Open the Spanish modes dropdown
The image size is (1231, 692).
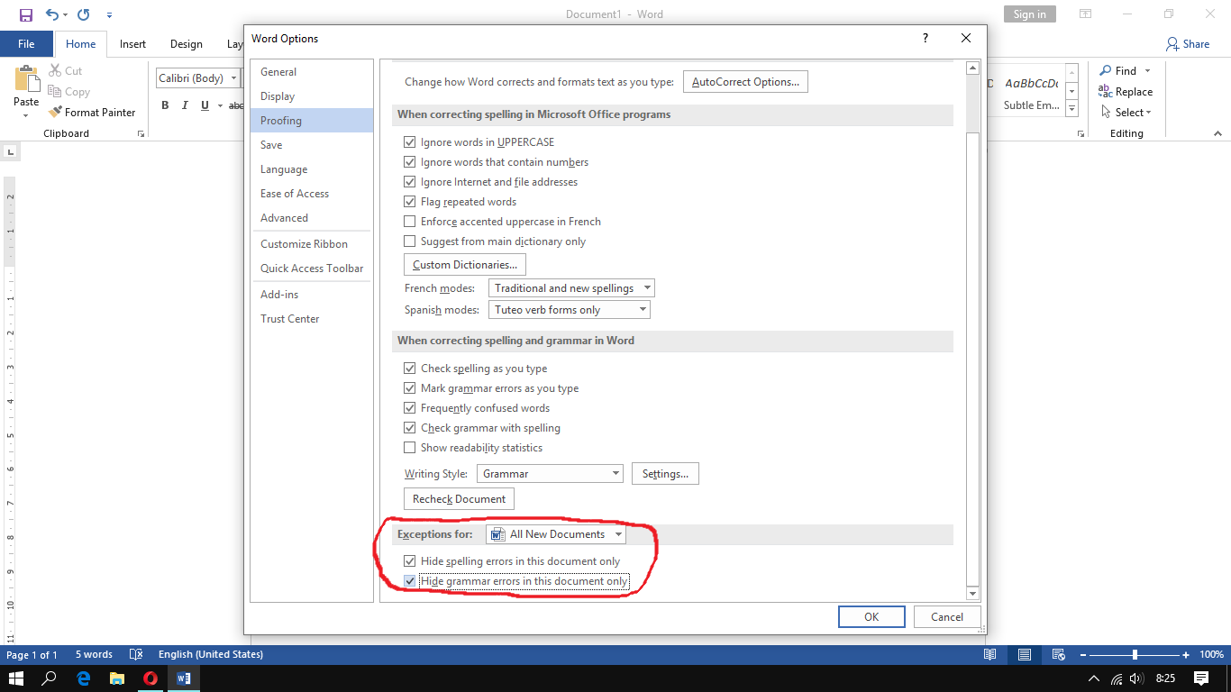click(569, 310)
